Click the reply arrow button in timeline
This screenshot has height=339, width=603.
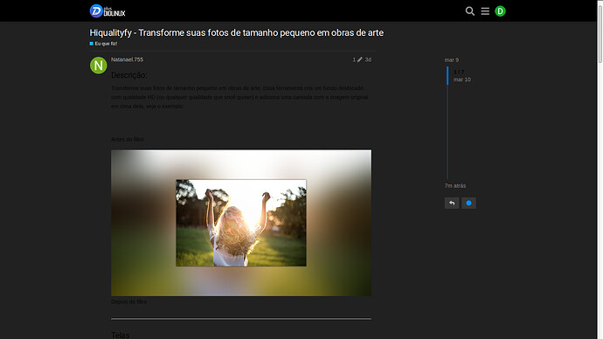coord(452,203)
